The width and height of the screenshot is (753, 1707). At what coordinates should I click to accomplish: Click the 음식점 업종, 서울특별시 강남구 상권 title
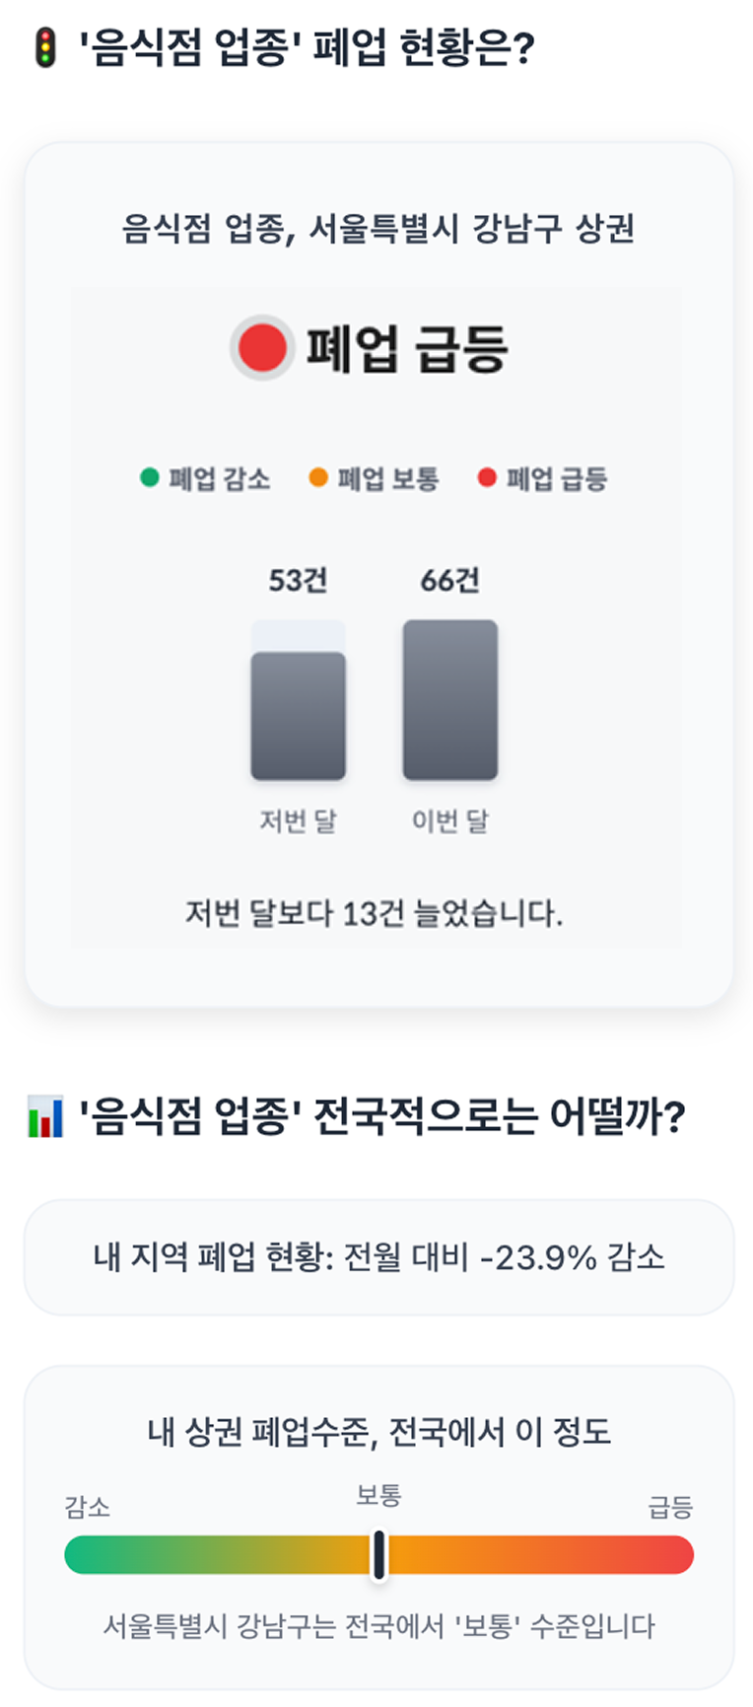pos(378,229)
